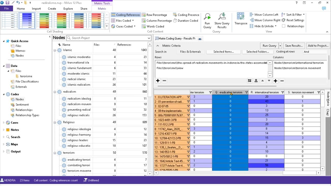Switch to the Import ribbon tab

pos(36,9)
